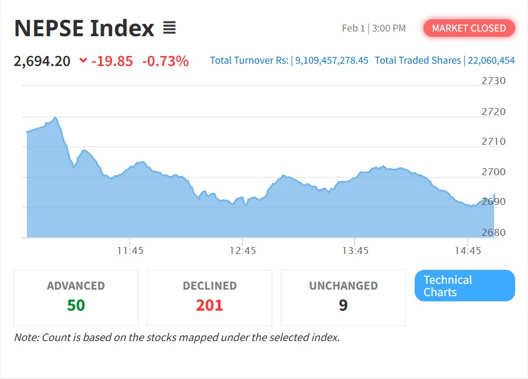The width and height of the screenshot is (528, 379).
Task: Click the chart peak near 2720
Action: tap(55, 118)
